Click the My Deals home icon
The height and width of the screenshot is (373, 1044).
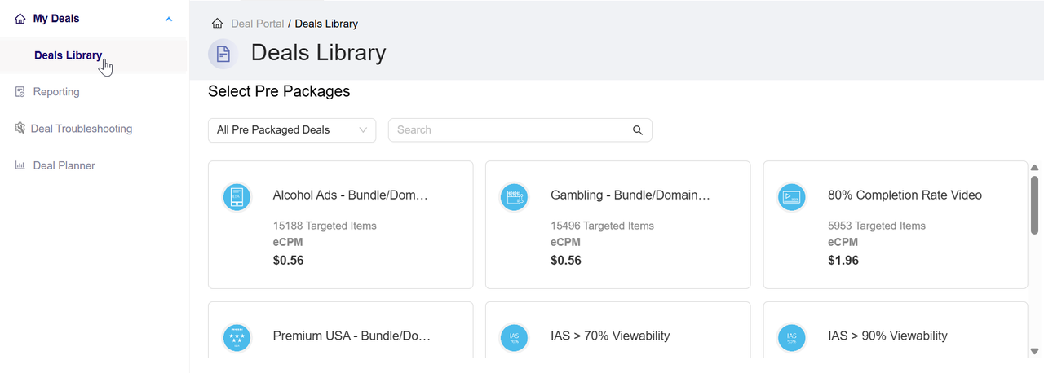pyautogui.click(x=20, y=19)
